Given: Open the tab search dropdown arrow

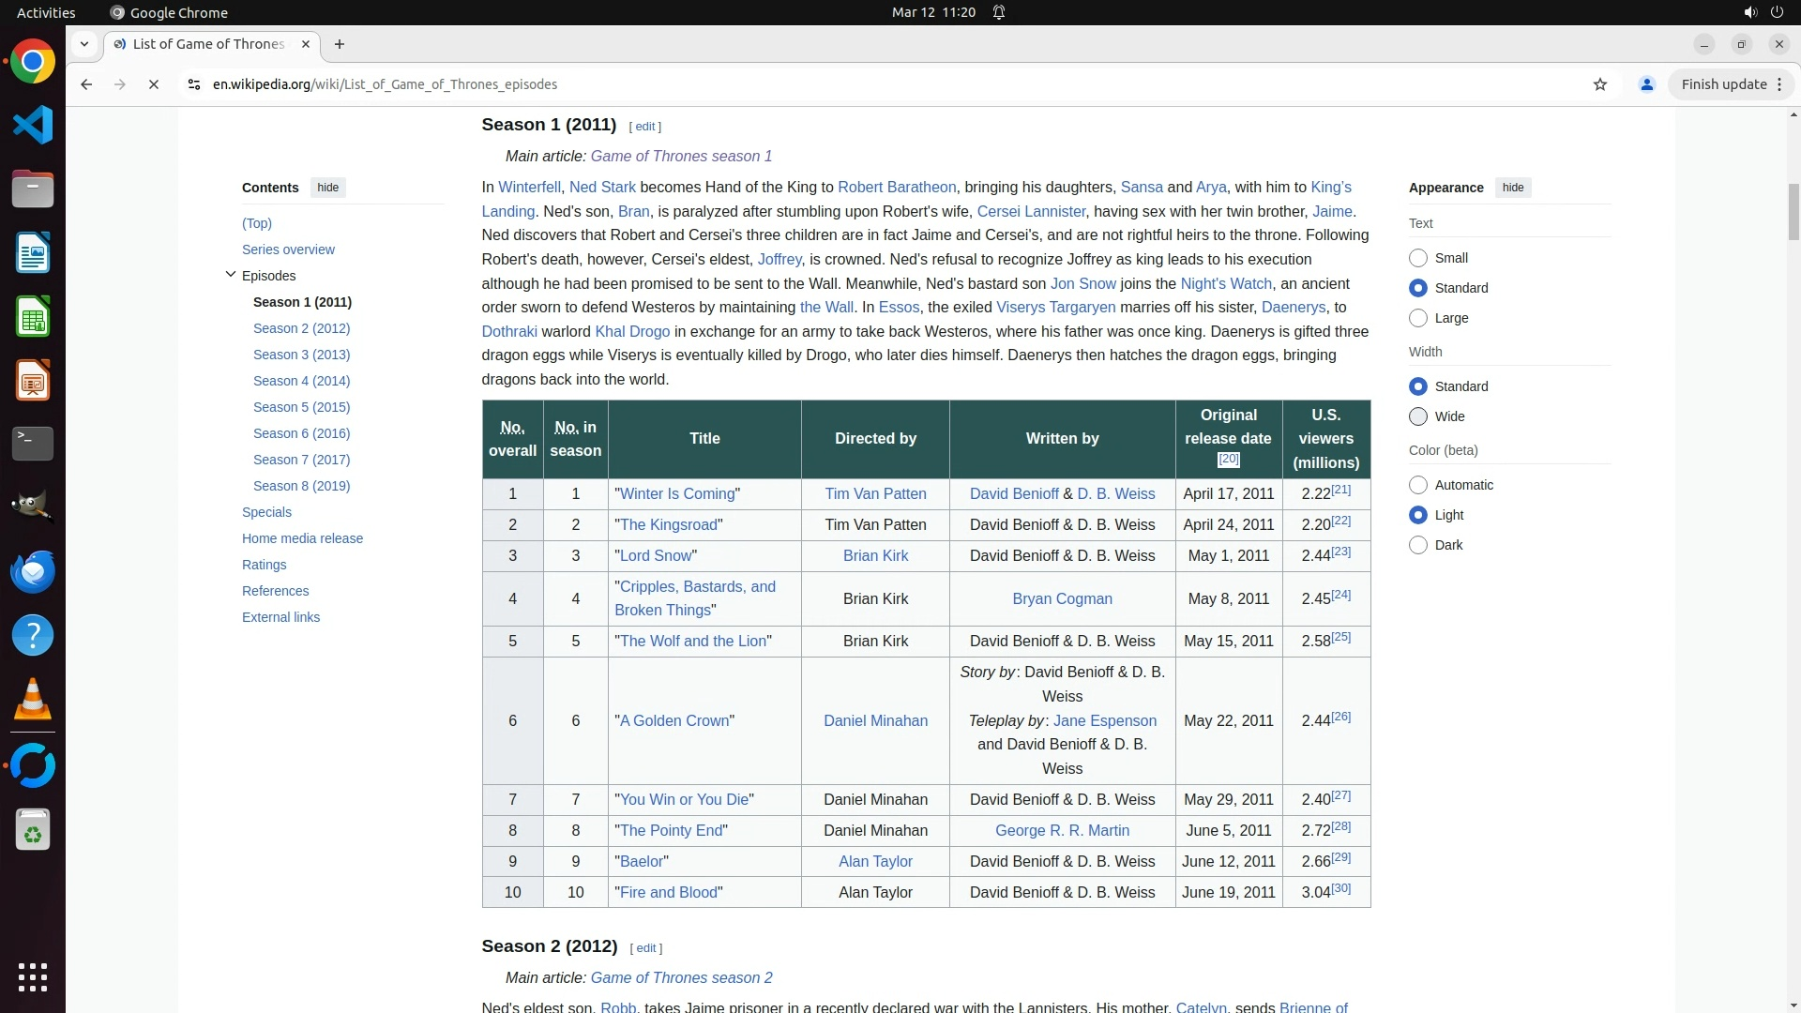Looking at the screenshot, I should (x=84, y=44).
